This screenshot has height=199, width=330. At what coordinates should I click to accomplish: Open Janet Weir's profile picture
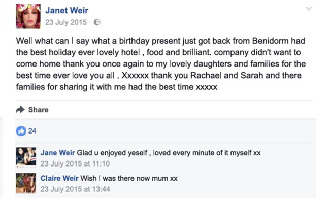click(28, 16)
